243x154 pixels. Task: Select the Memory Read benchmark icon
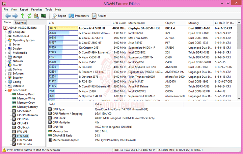coord(14,94)
